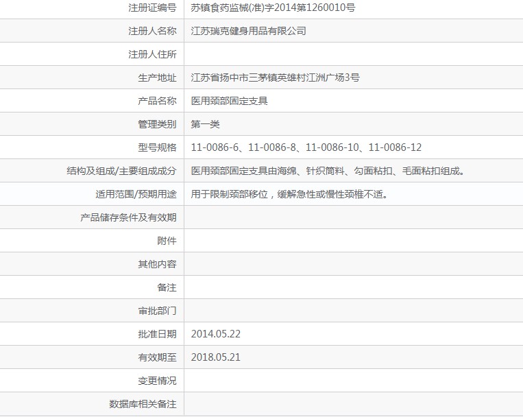Click the label 备注
Viewport: 523px width, 417px height.
tap(167, 288)
